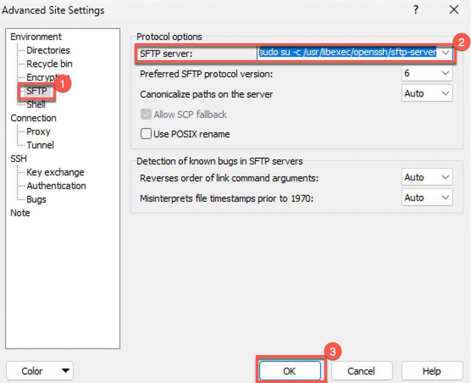Open Reverses order of link command dropdown

427,177
